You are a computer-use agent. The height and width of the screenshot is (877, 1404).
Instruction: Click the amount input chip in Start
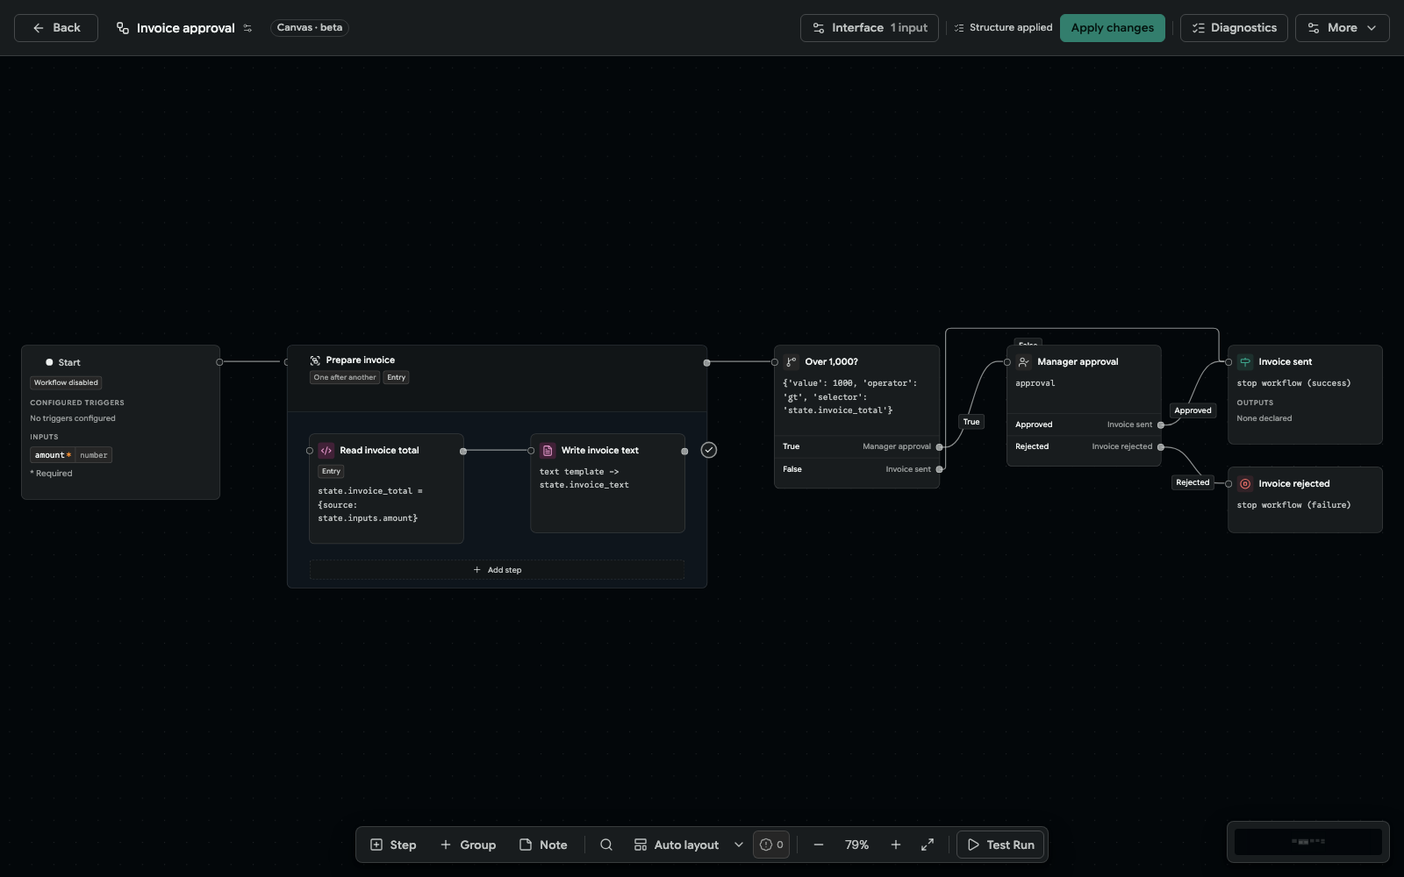(71, 455)
